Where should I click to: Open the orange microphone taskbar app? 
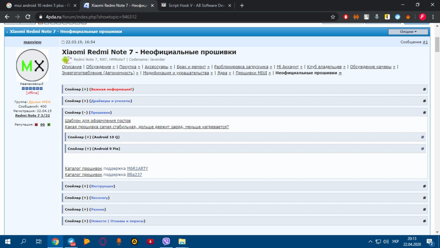119,241
